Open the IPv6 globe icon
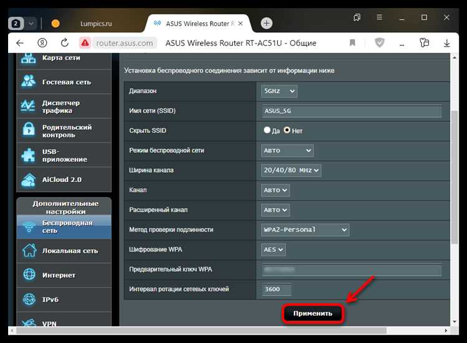Image resolution: width=467 pixels, height=343 pixels. click(29, 300)
